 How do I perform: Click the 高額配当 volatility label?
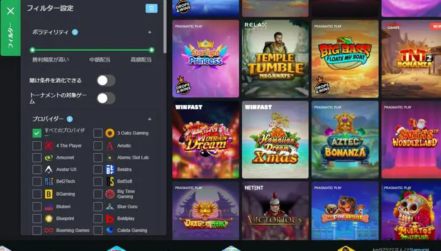point(141,60)
